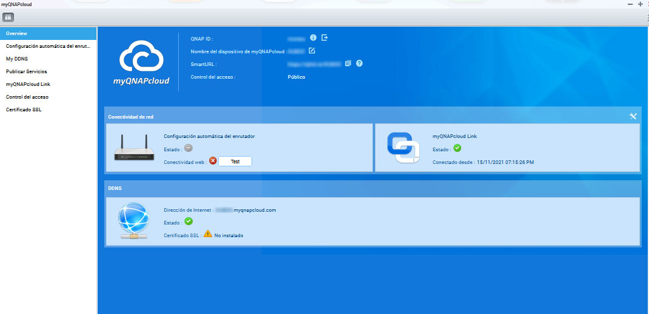The height and width of the screenshot is (314, 649).
Task: Click the SSL certificate warning icon
Action: [x=208, y=234]
